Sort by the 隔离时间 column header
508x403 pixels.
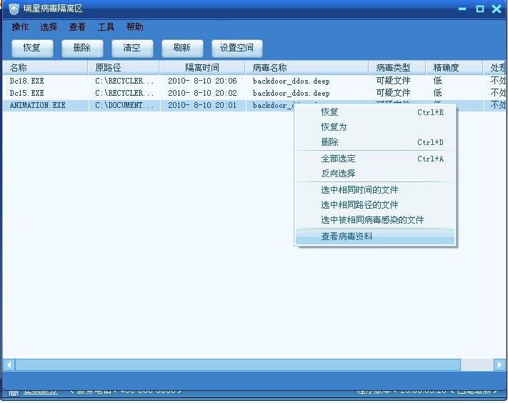pos(202,68)
